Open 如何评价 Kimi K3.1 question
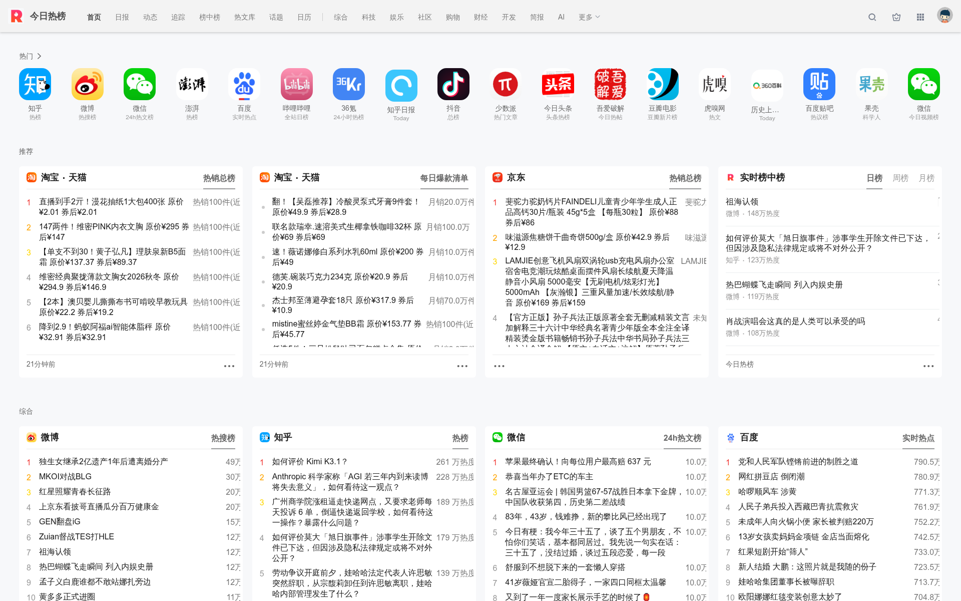Screen dimensions: 961x601 tap(309, 462)
